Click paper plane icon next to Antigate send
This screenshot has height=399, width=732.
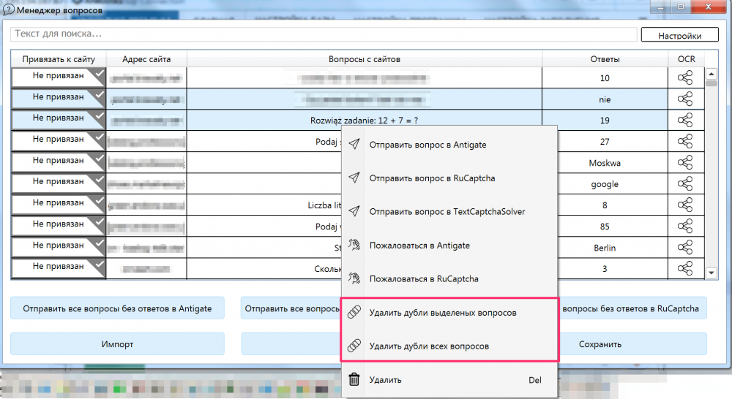click(x=354, y=144)
